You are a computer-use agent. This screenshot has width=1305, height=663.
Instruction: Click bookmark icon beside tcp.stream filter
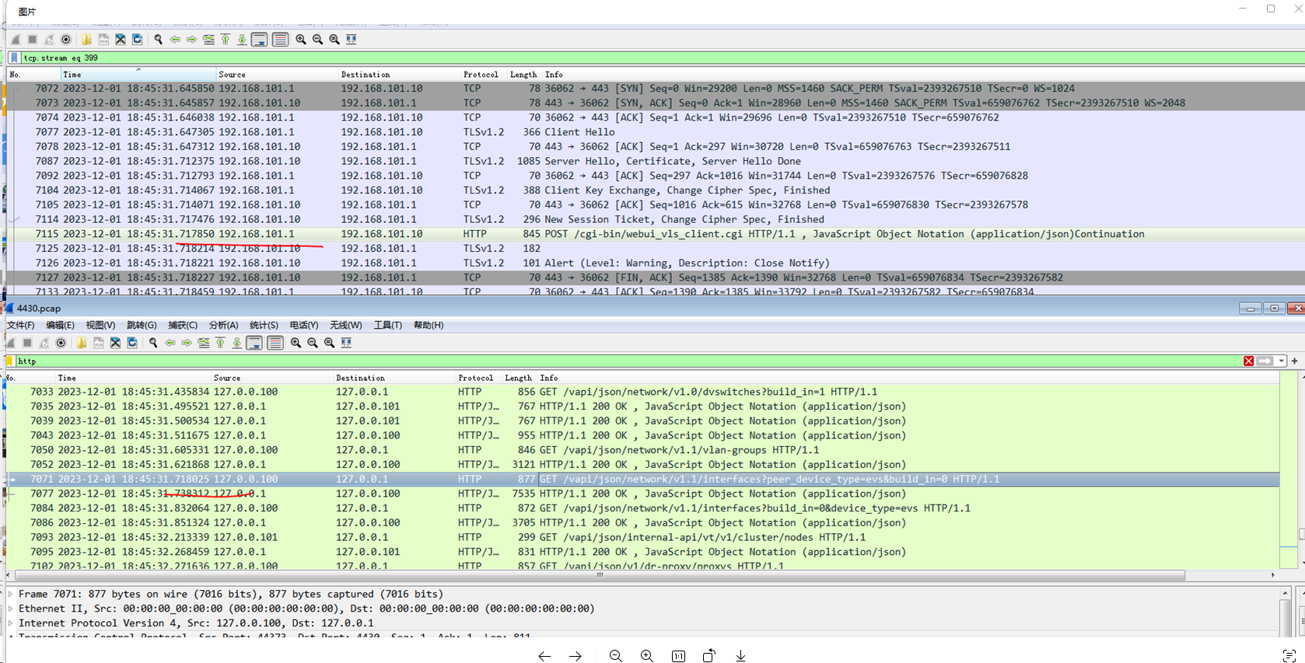[14, 58]
